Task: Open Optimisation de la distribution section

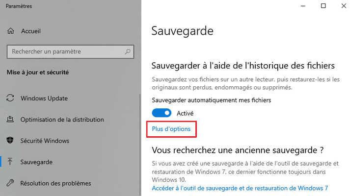Action: pos(62,120)
